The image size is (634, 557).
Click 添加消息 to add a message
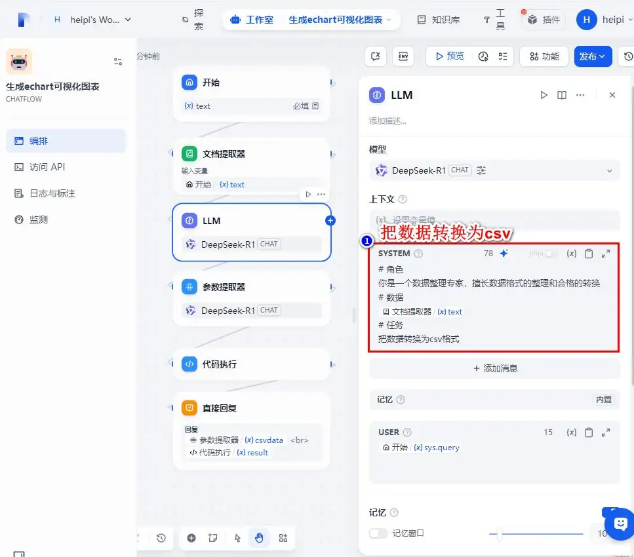pos(494,368)
